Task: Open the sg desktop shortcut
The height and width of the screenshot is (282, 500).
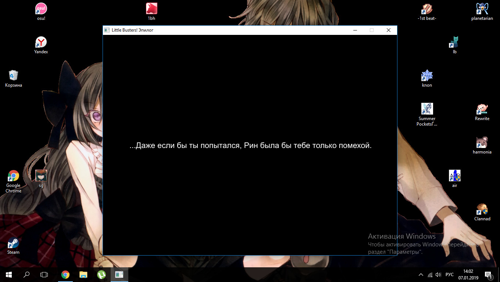Action: [x=41, y=176]
